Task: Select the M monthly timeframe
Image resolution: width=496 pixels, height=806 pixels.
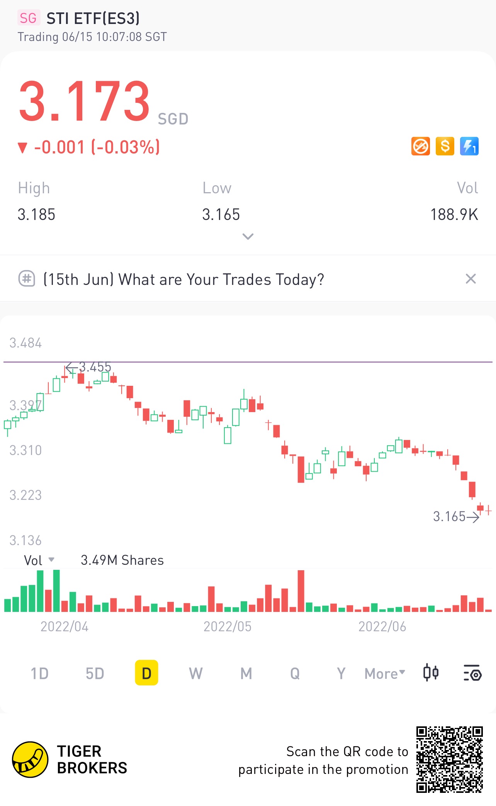Action: pos(246,674)
